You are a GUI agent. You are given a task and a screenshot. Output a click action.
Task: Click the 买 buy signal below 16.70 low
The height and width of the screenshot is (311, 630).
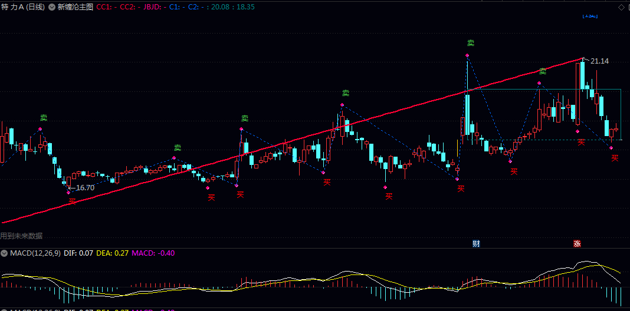click(72, 201)
